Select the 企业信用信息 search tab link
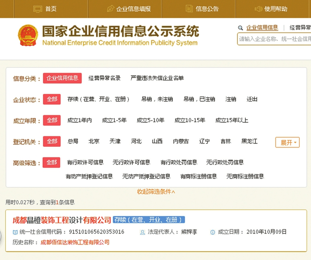Image resolution: width=311 pixels, height=260 pixels. point(262,28)
